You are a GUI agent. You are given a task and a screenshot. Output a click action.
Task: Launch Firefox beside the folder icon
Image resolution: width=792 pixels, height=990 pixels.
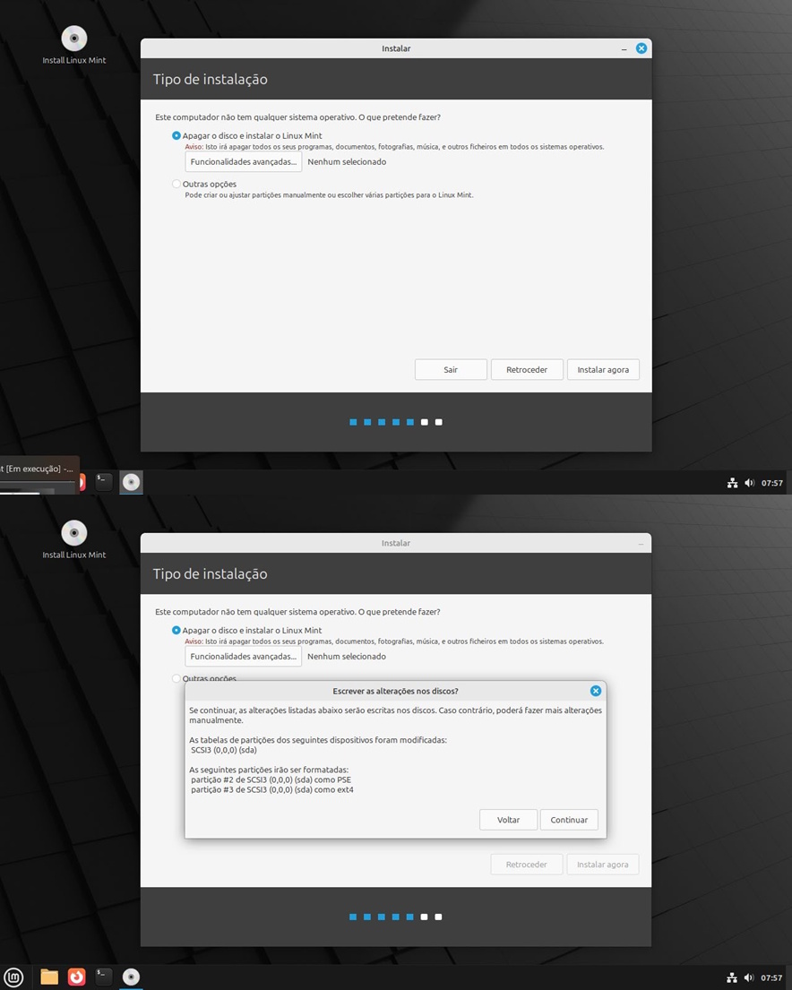(x=77, y=977)
